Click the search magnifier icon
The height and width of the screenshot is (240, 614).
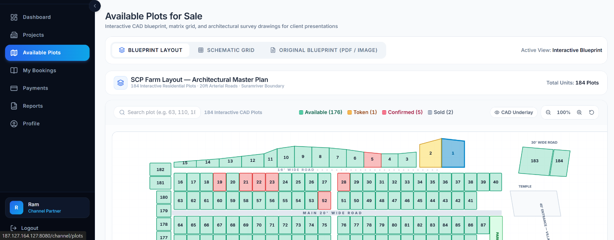point(122,112)
